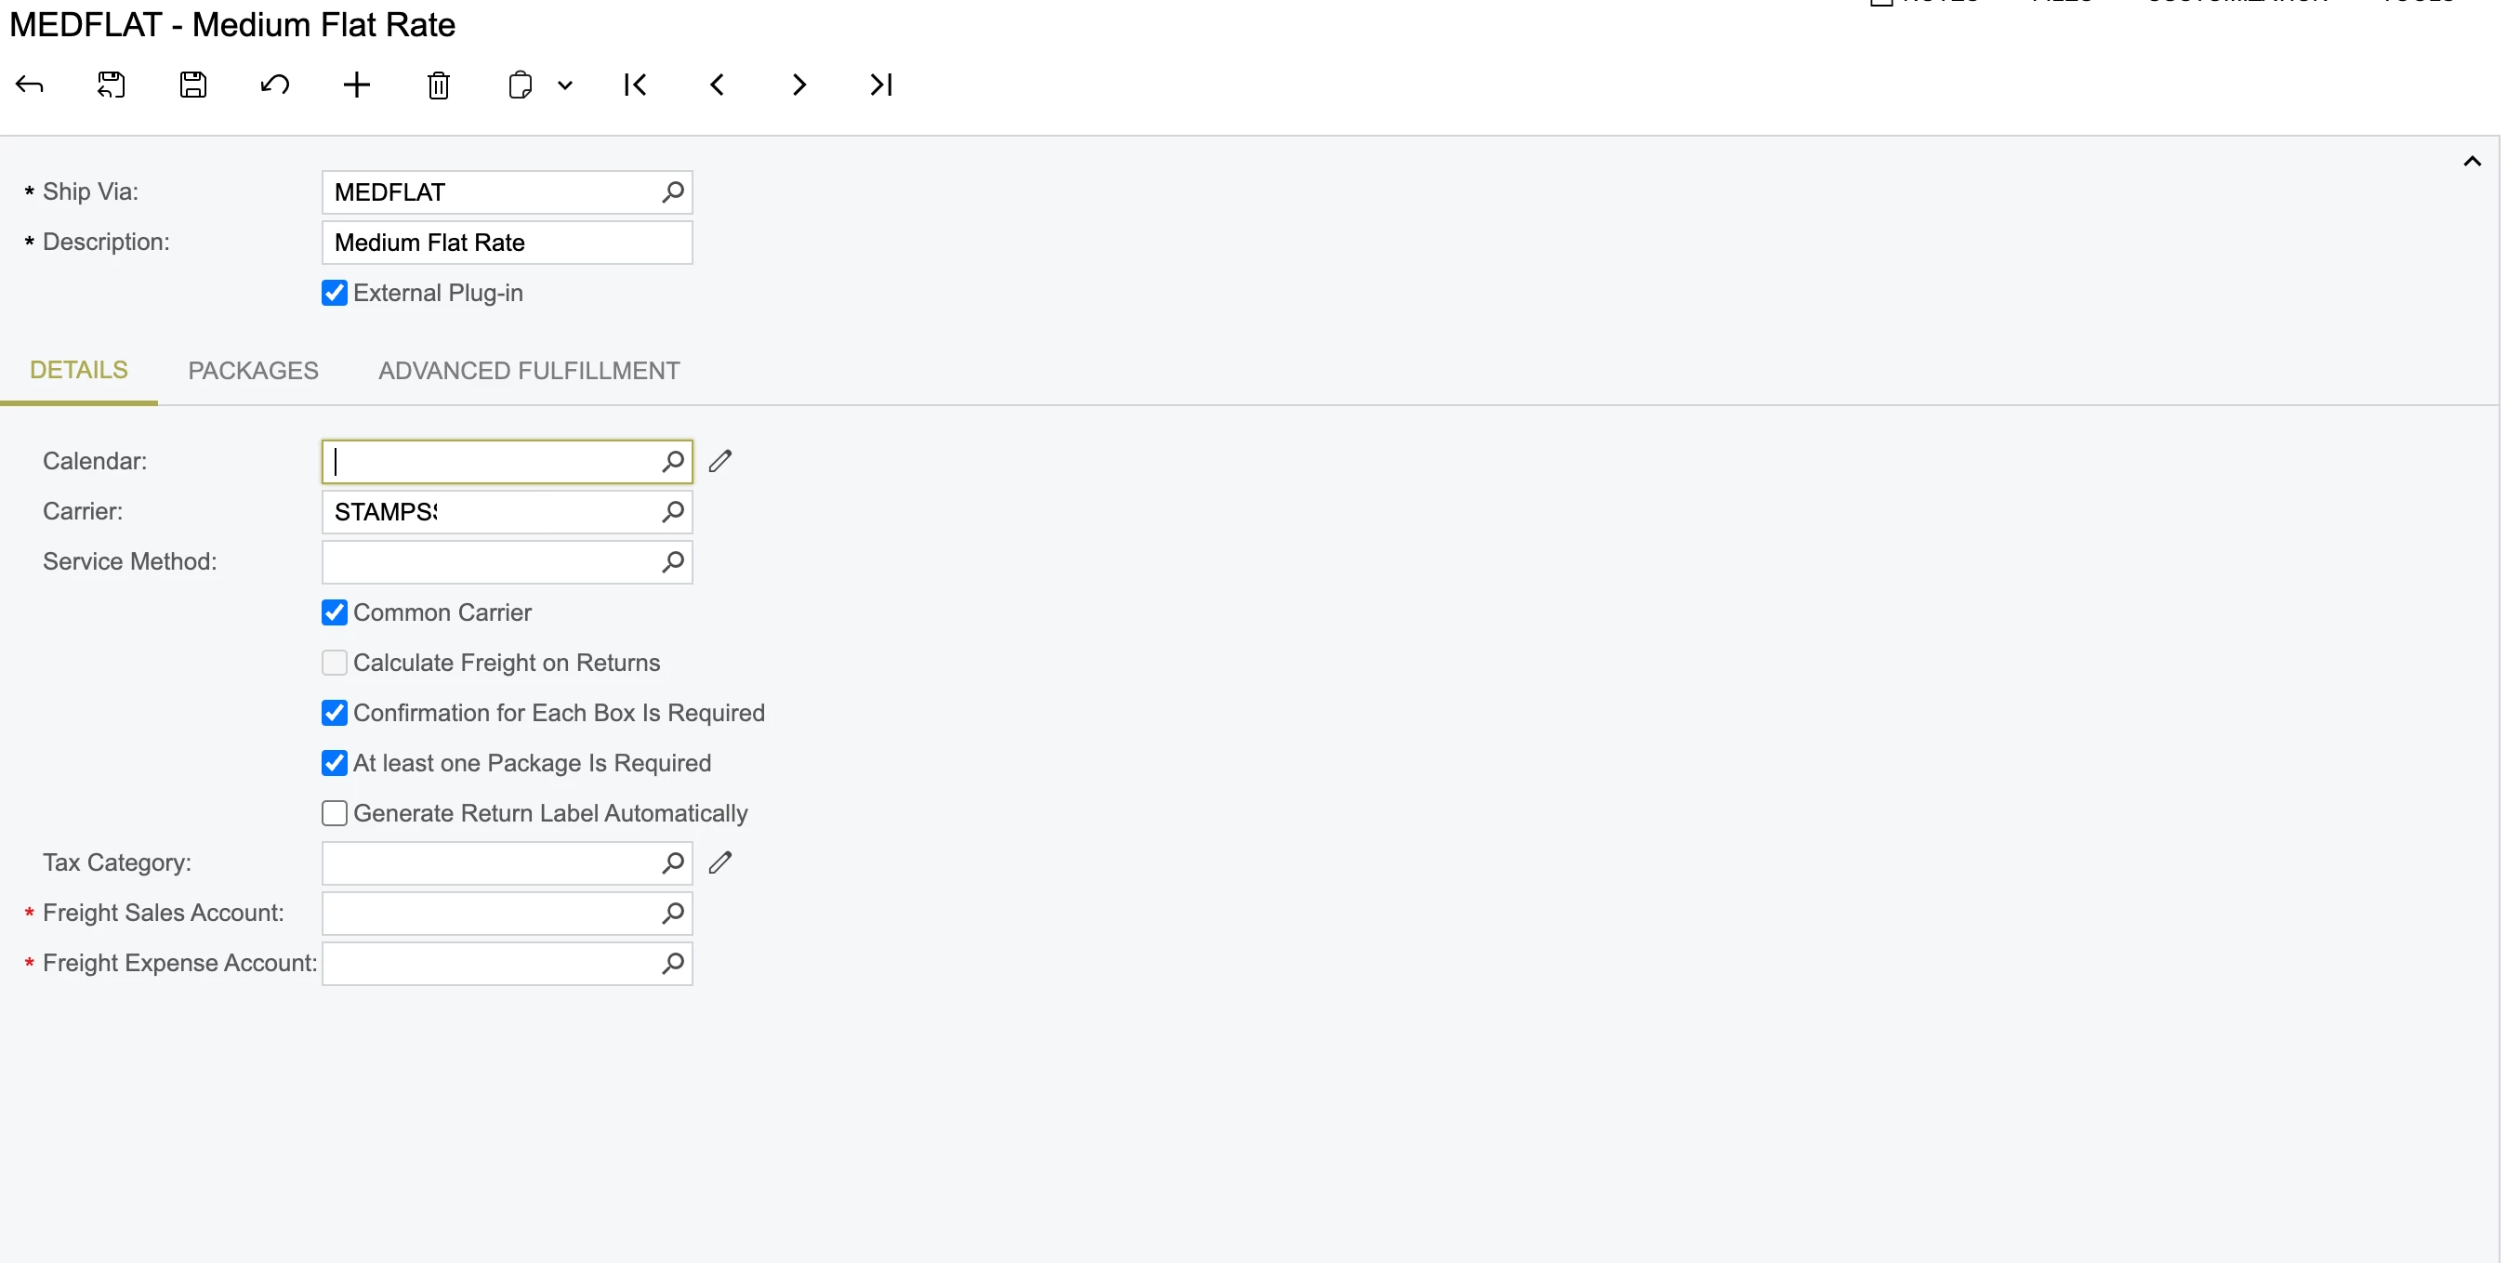
Task: Switch to the Packages tab
Action: click(253, 371)
